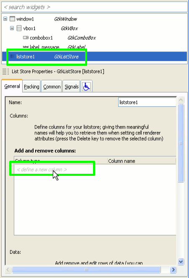
Task: Click the vertical scrollbar up arrow
Action: [181, 100]
